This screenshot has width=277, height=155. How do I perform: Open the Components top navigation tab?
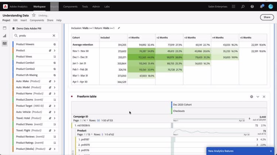pos(70,7)
